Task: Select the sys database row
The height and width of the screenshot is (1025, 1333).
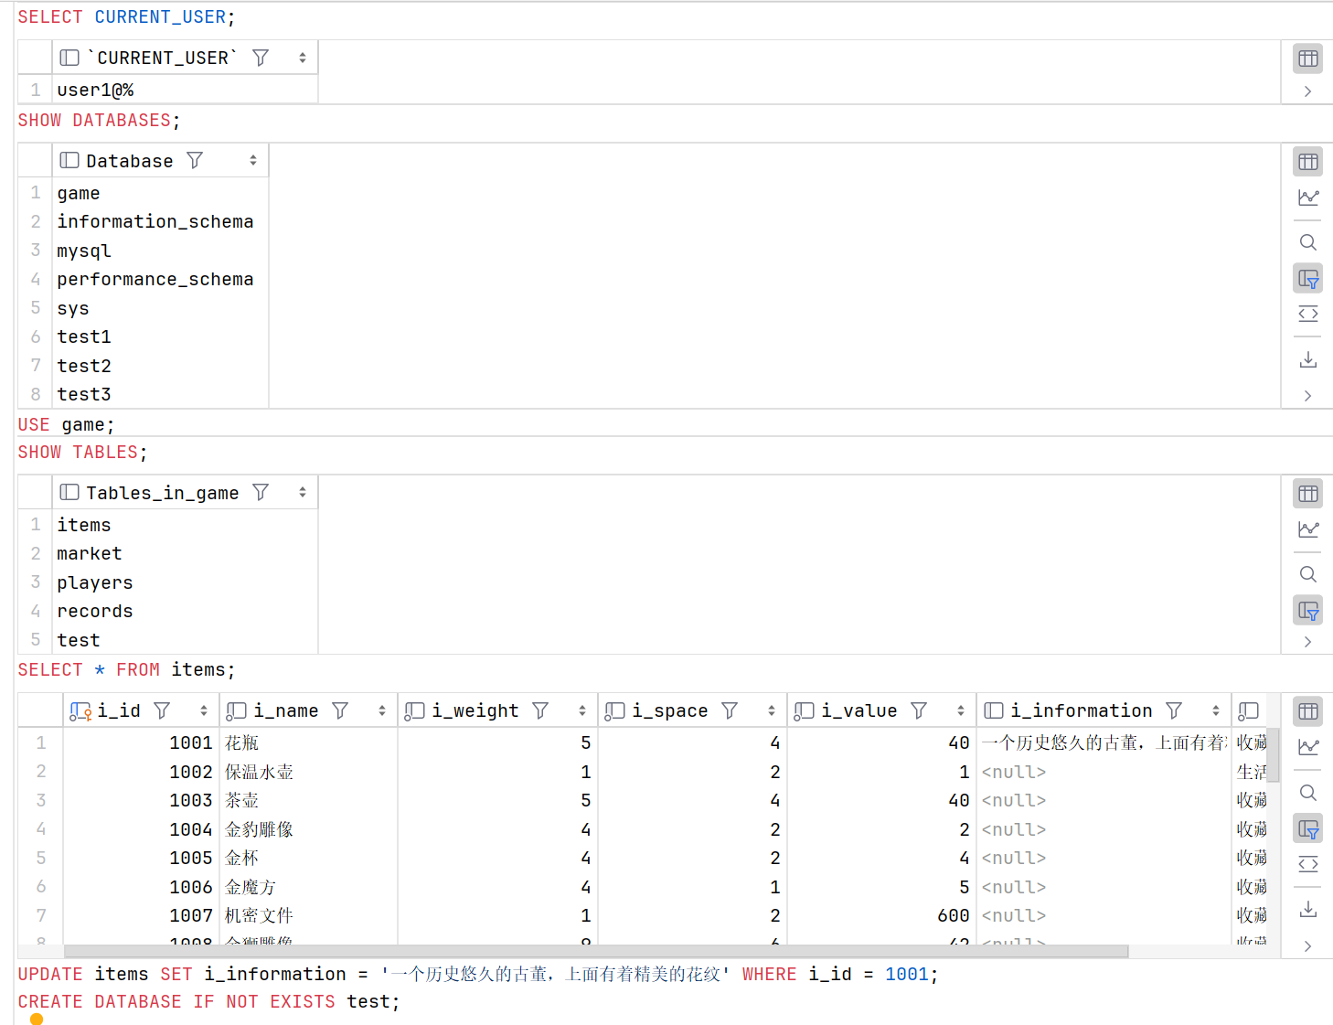Action: coord(161,308)
